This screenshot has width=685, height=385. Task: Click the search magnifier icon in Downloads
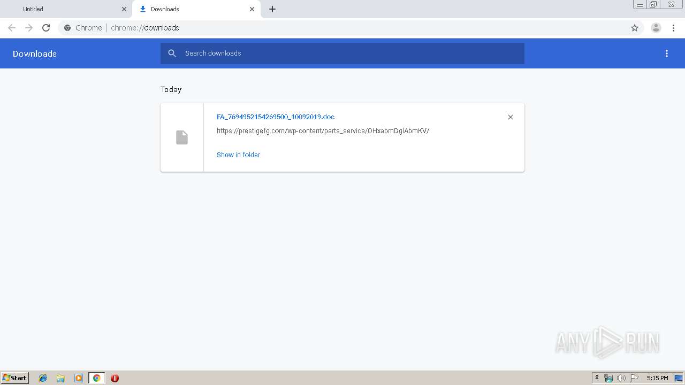point(172,53)
